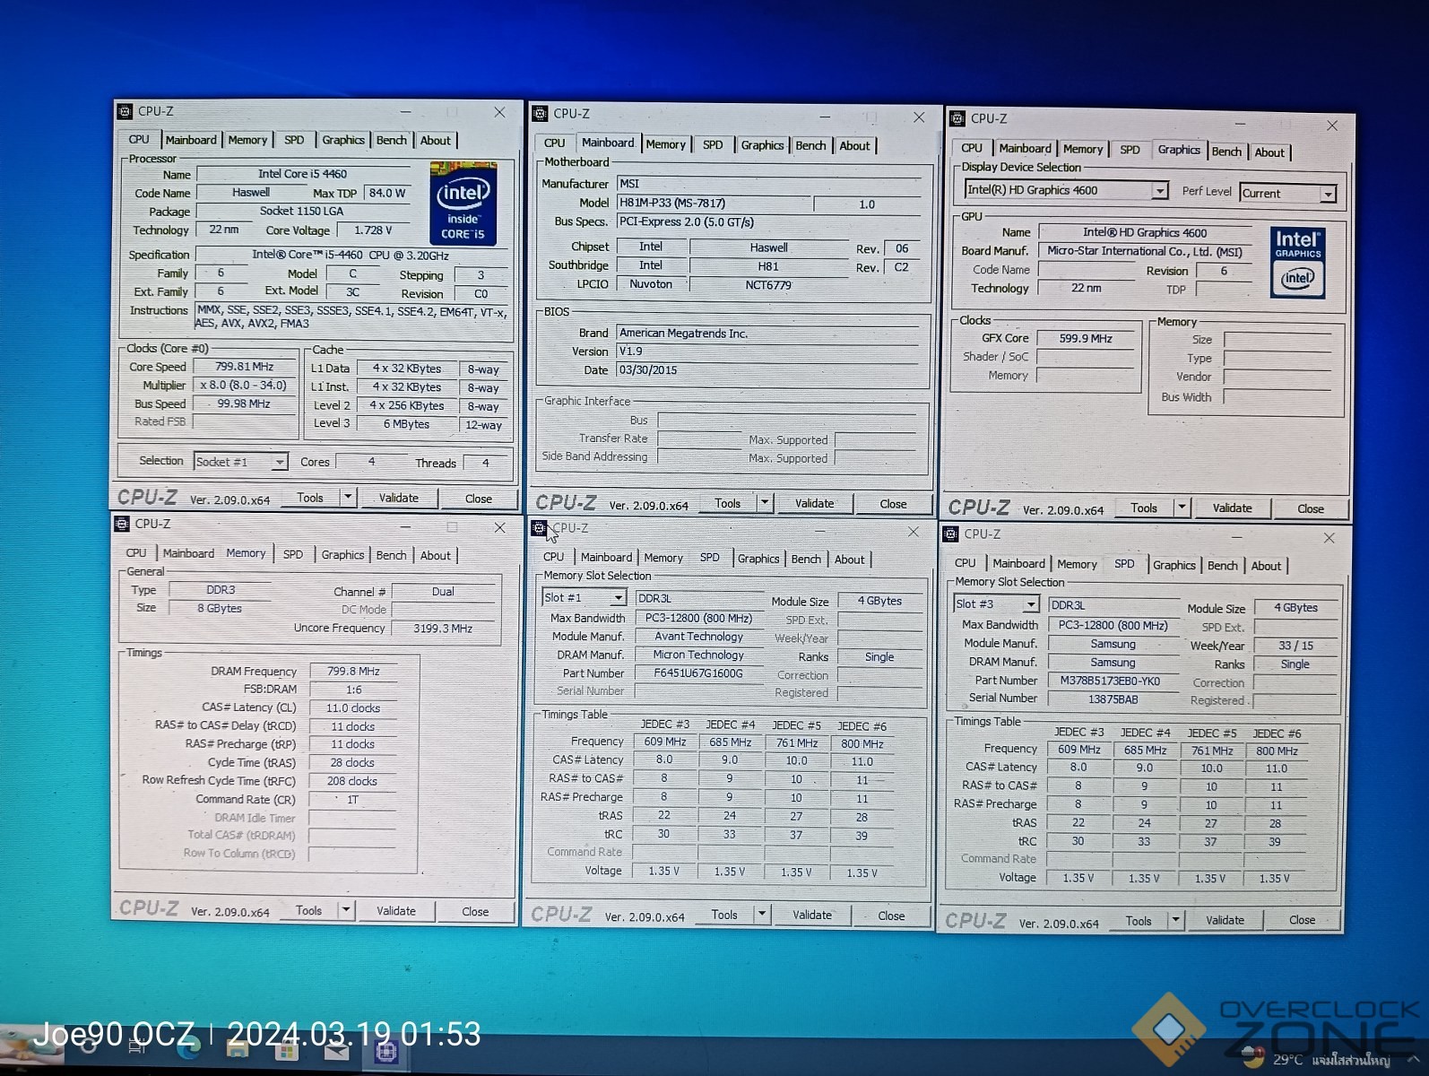Open the Mail app on the taskbar
This screenshot has height=1076, width=1429.
pyautogui.click(x=336, y=1050)
